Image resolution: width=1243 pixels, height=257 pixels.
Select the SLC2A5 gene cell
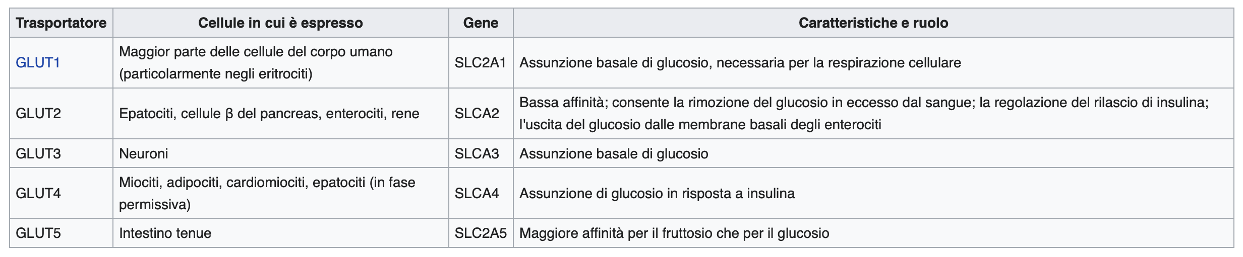point(481,233)
